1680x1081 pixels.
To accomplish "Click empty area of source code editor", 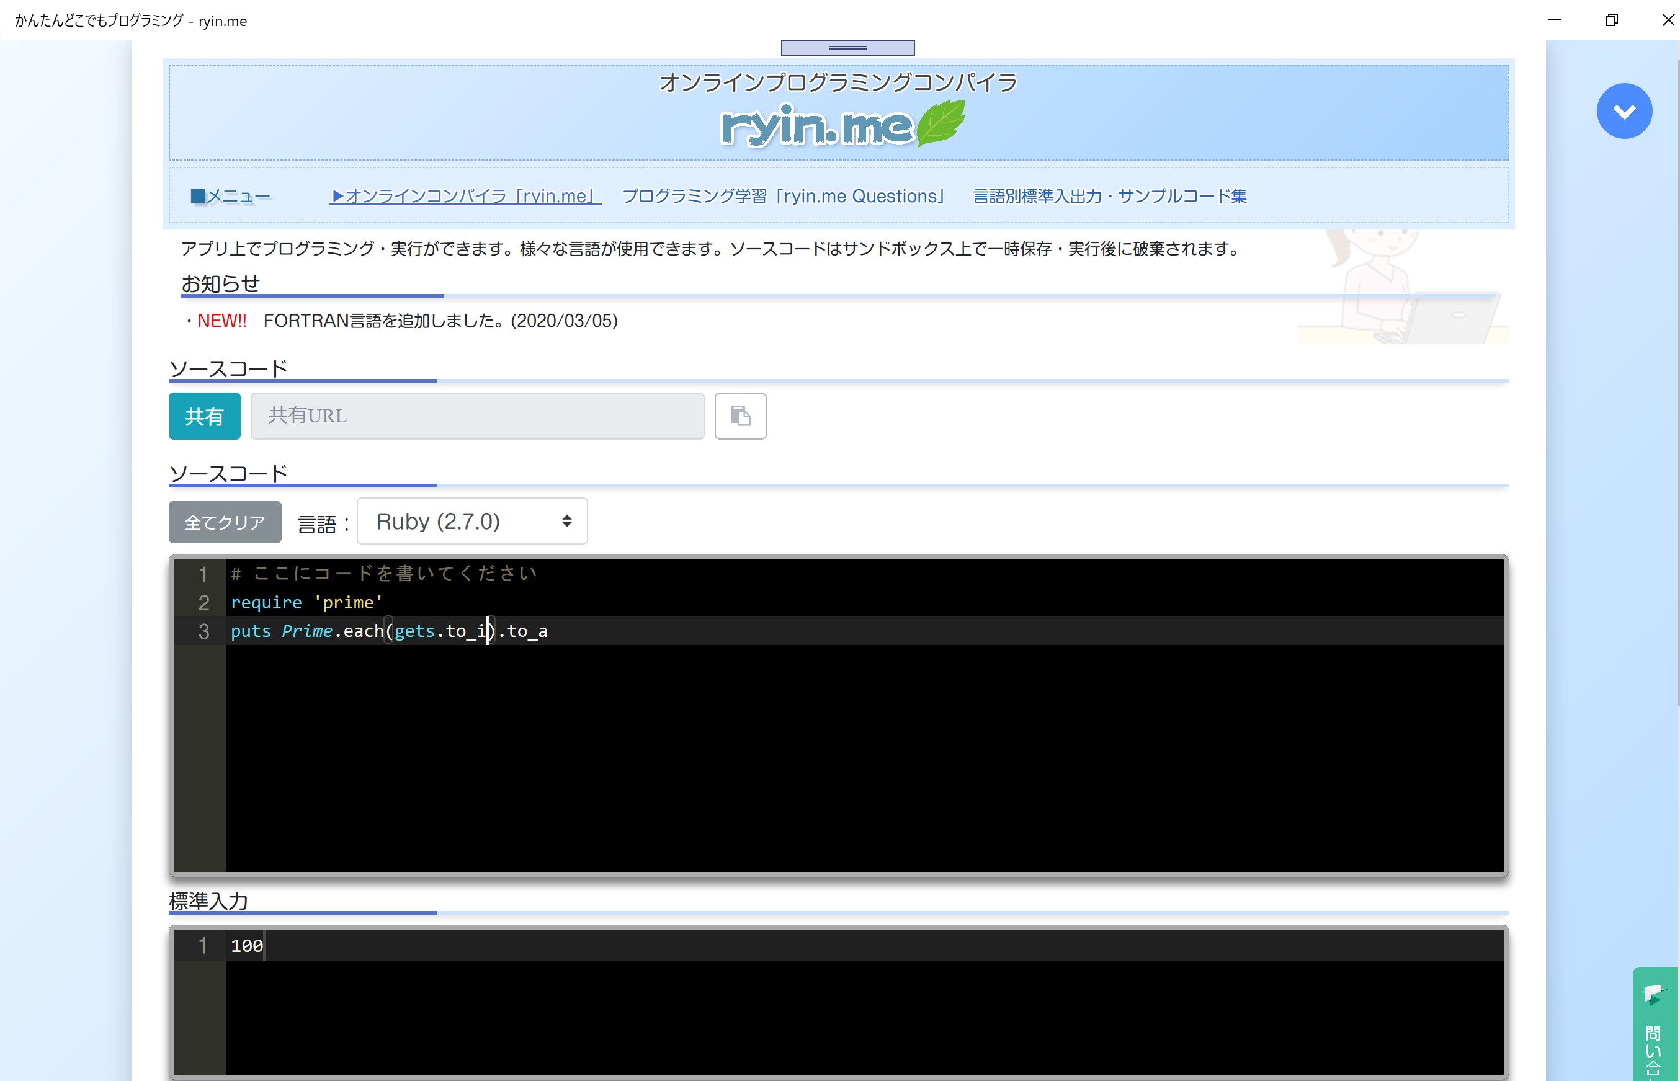I will (x=842, y=758).
